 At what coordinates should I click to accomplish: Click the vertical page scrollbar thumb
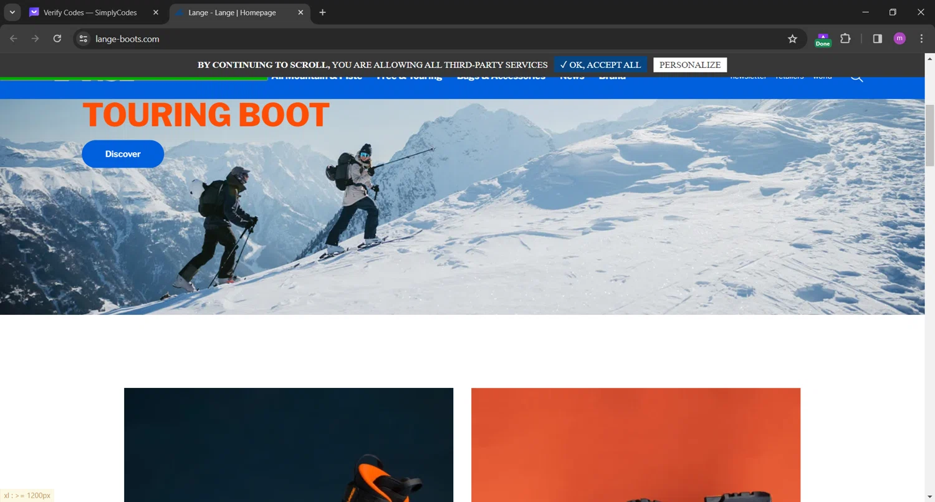coord(929,135)
